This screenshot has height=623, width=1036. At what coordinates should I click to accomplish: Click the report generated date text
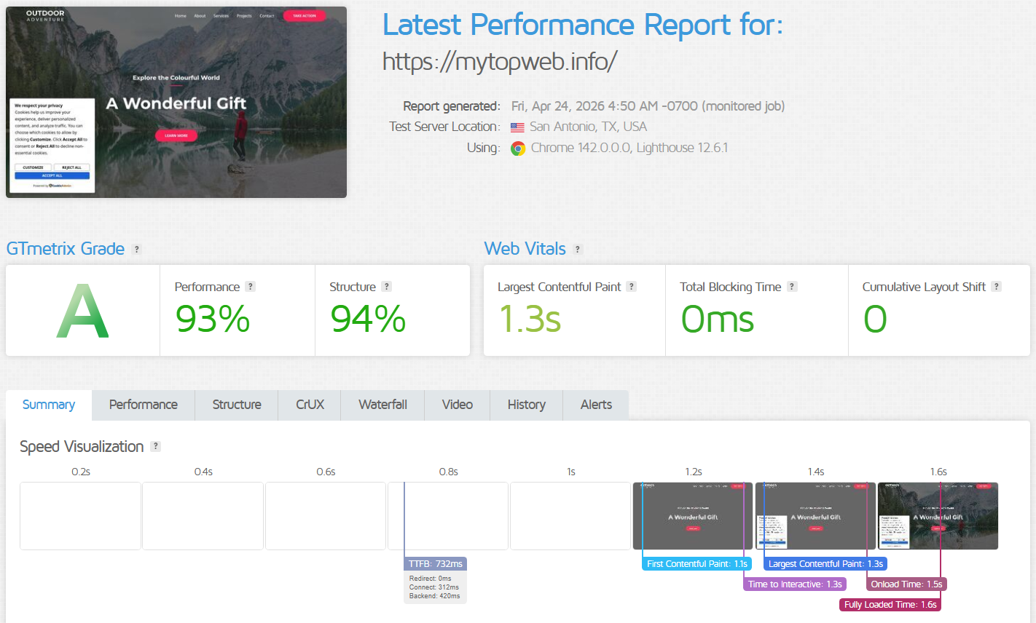(648, 106)
